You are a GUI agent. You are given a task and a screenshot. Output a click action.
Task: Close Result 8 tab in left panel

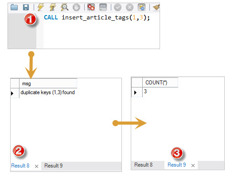(x=36, y=166)
